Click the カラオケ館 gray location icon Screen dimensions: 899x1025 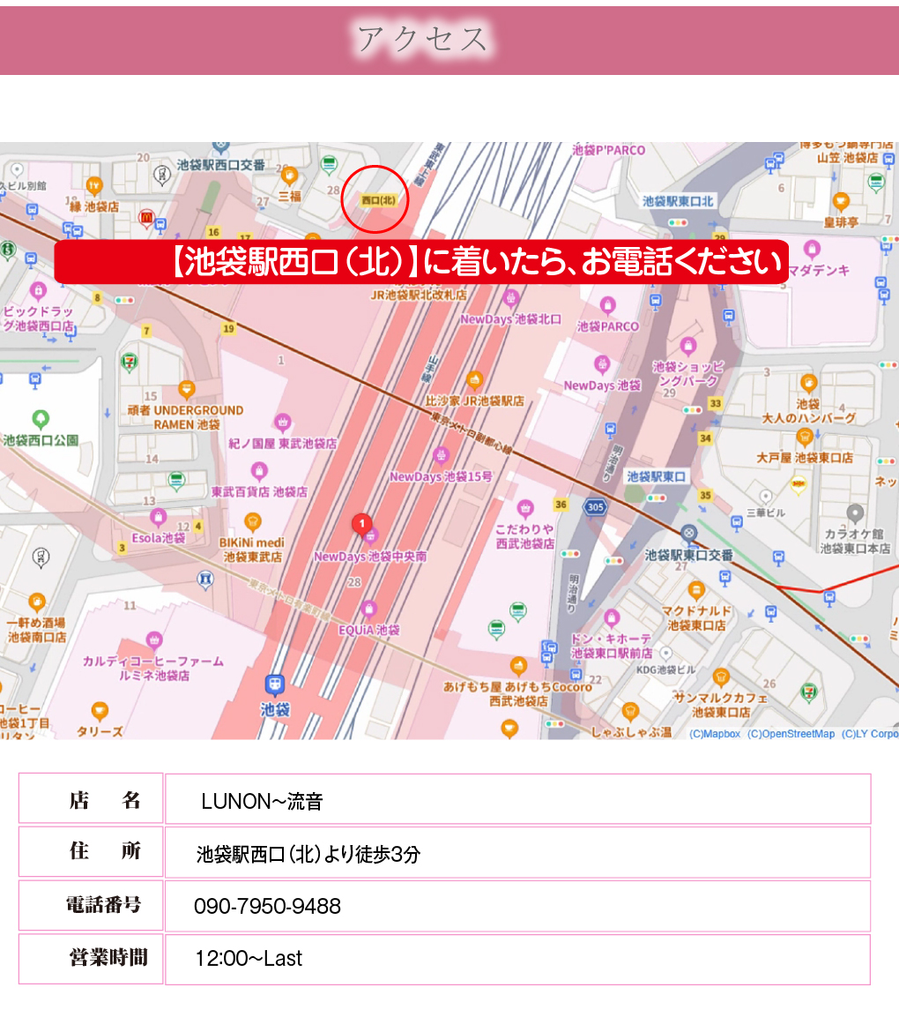pos(854,512)
